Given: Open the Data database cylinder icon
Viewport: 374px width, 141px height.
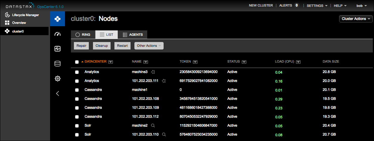Looking at the screenshot, I should pyautogui.click(x=58, y=63).
